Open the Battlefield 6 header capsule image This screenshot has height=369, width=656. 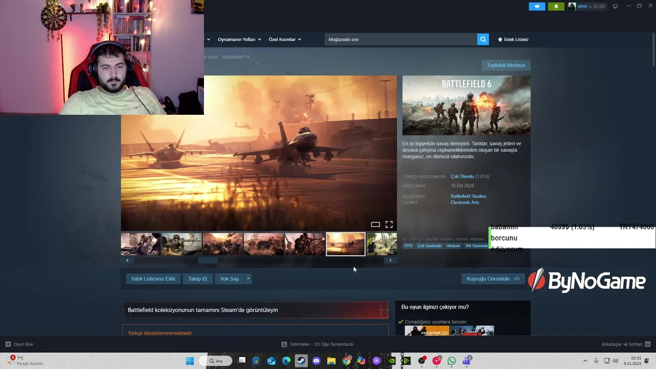466,105
